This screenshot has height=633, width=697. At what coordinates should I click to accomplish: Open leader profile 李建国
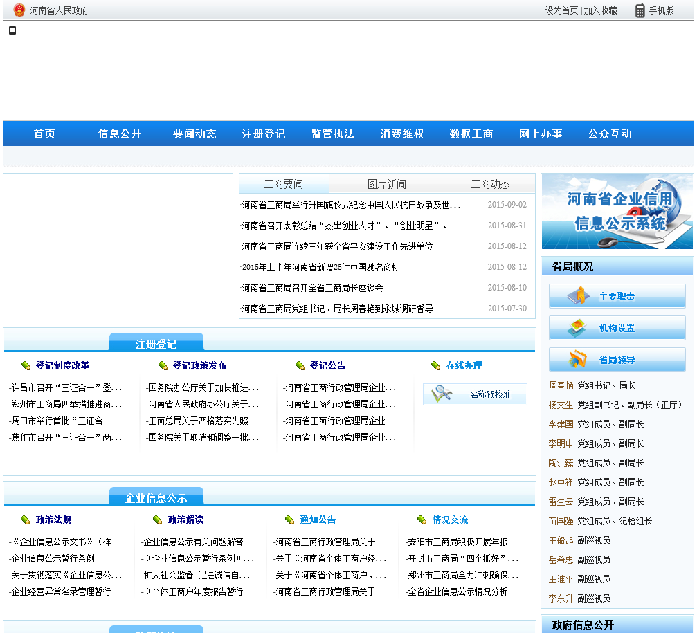pos(561,424)
